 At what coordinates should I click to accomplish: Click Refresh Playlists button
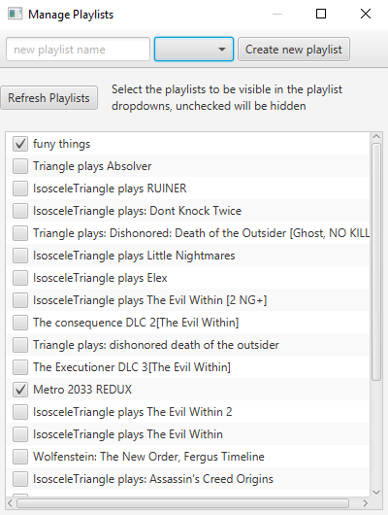pyautogui.click(x=48, y=98)
